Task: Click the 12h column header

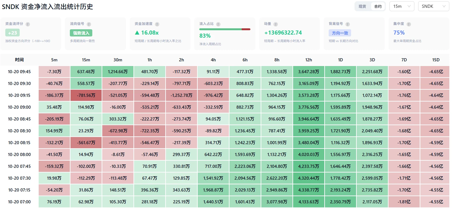Action: point(309,60)
